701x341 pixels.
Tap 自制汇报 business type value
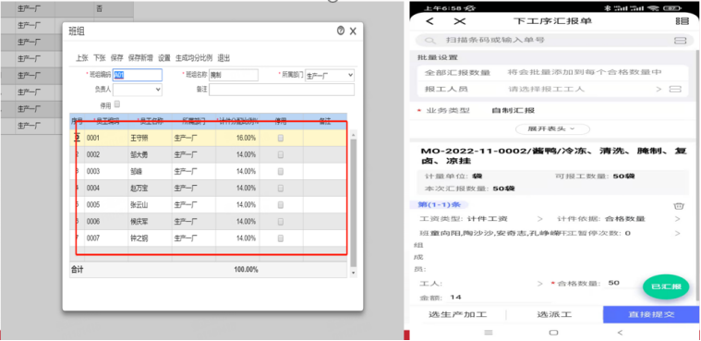tap(513, 111)
